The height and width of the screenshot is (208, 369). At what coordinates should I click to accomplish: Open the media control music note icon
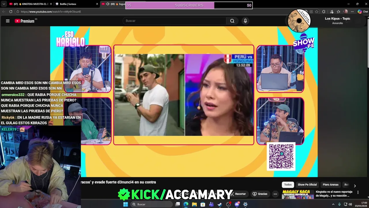332,12
